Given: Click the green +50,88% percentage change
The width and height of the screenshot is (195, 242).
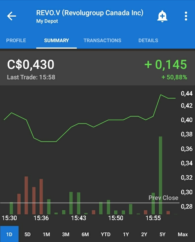Looking at the screenshot, I should (x=174, y=77).
